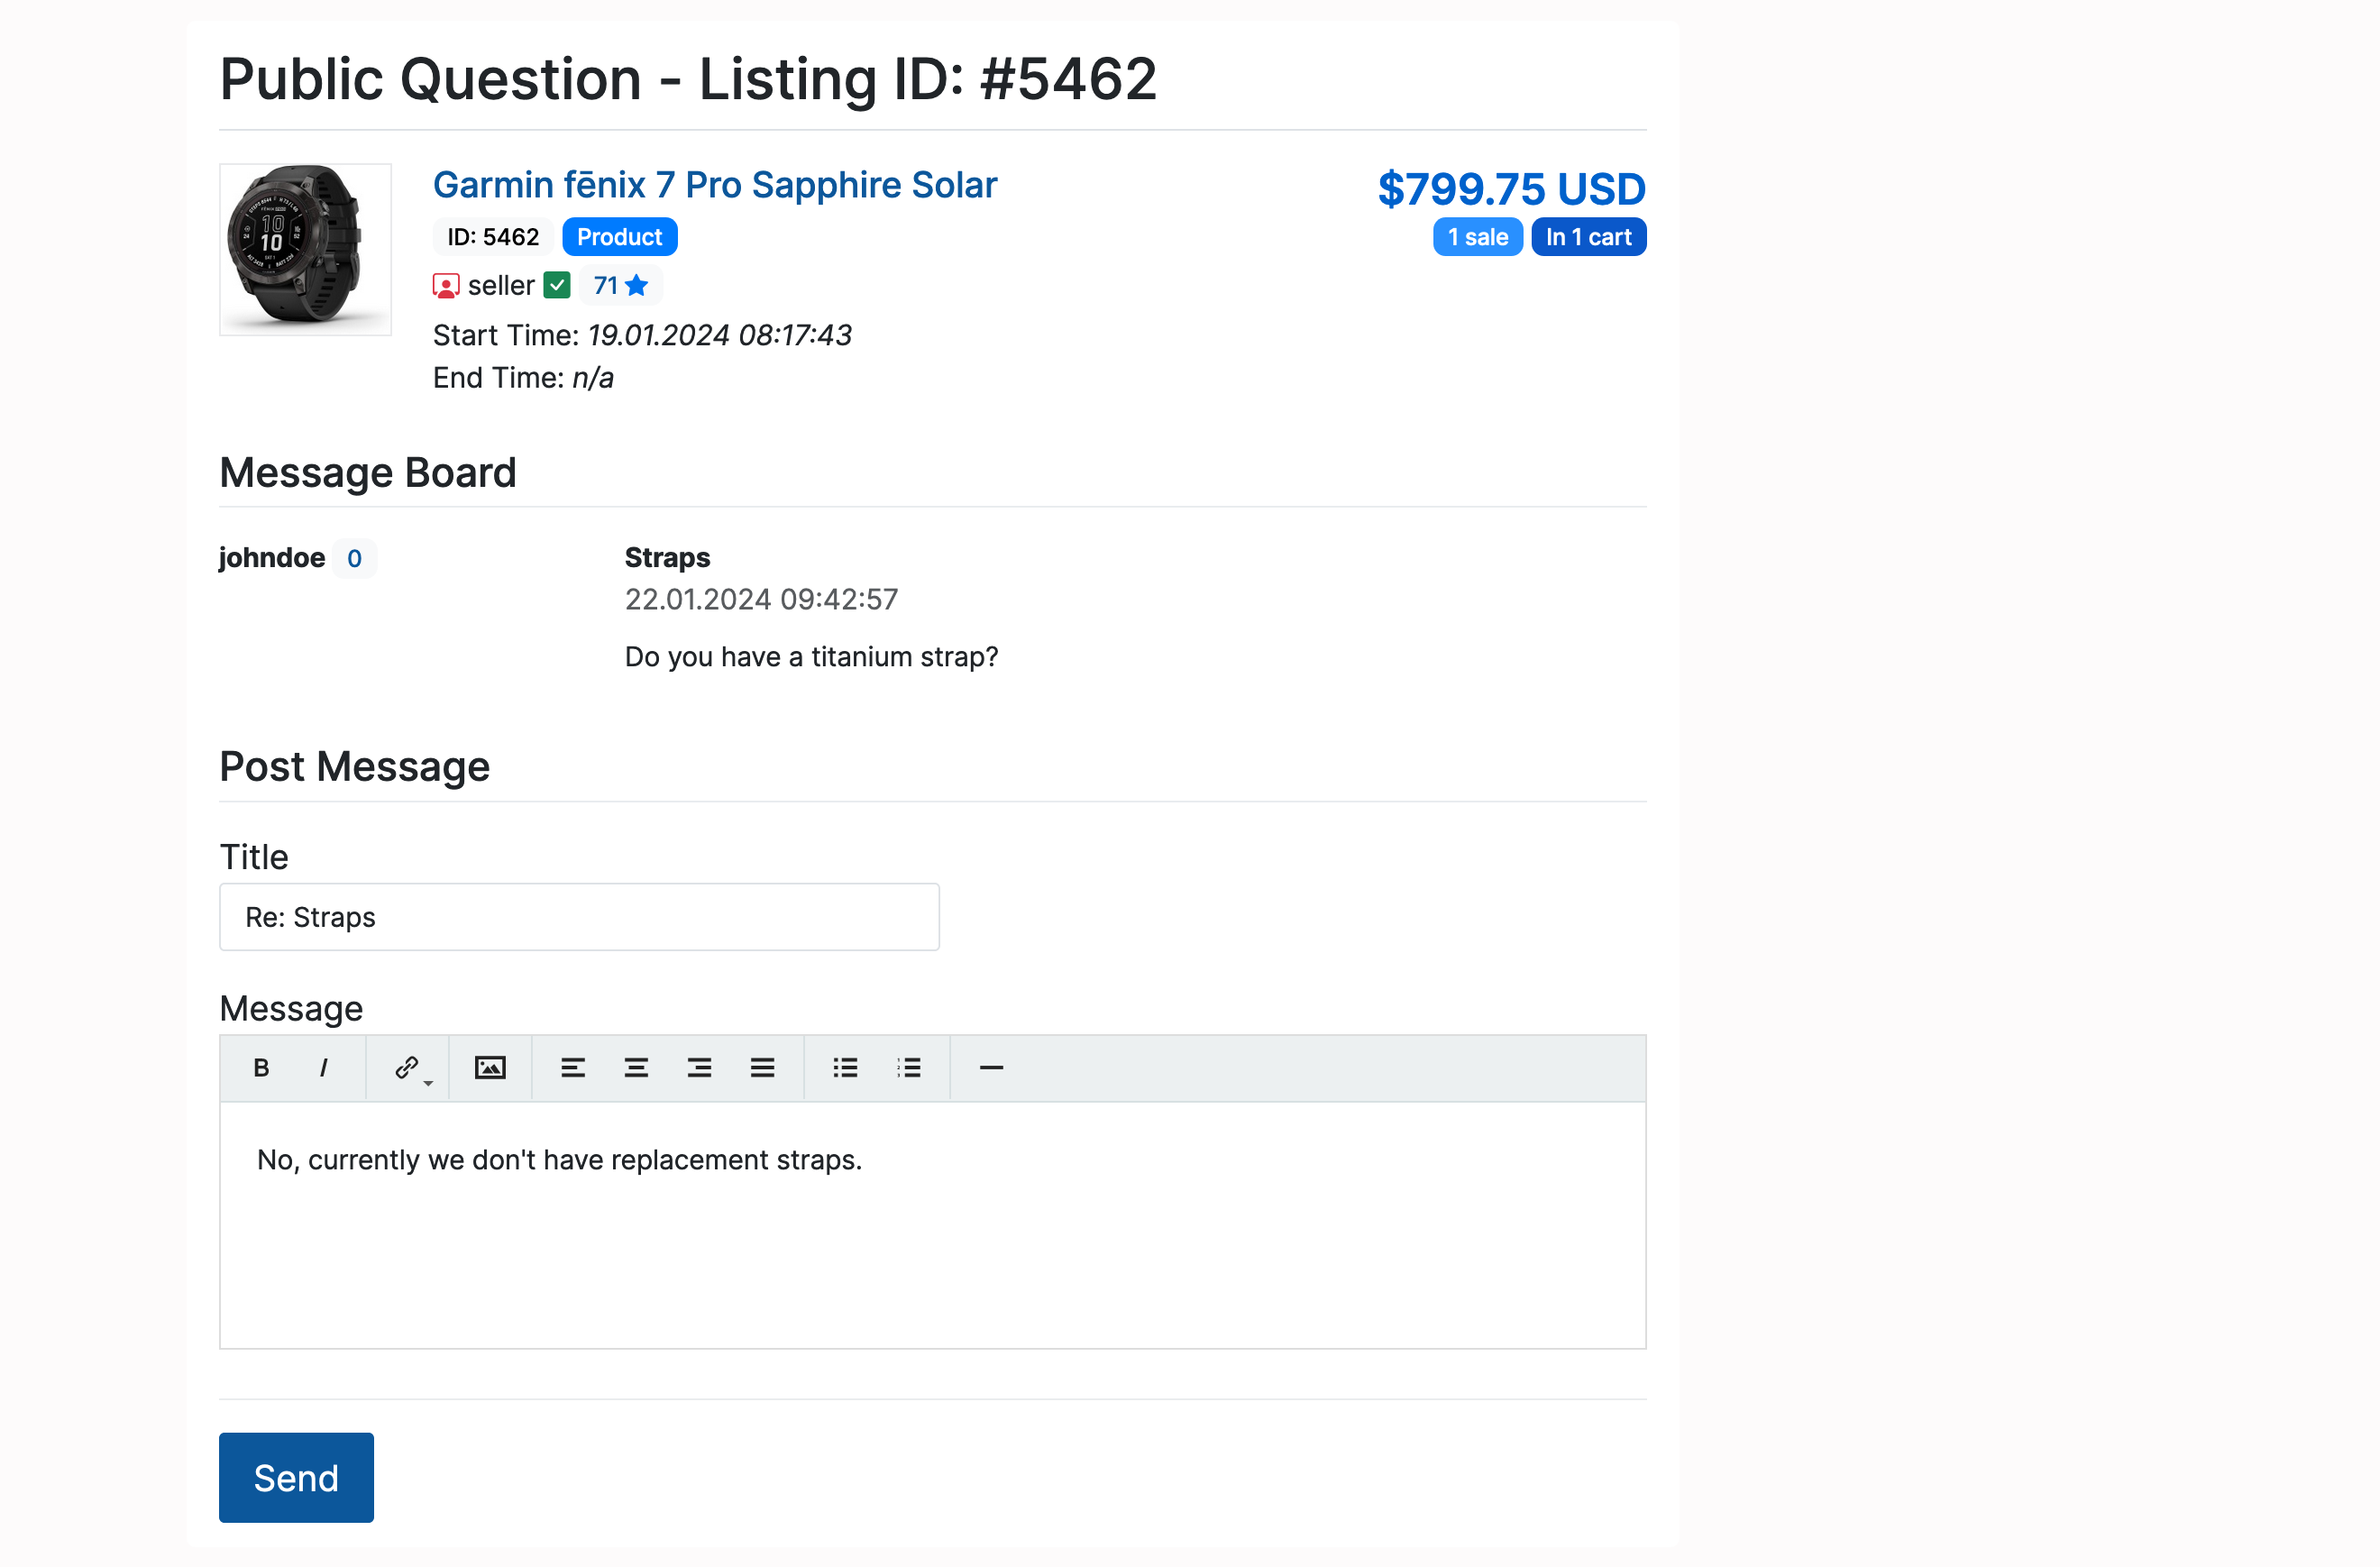
Task: Click the Garmin watch thumbnail image
Action: 305,249
